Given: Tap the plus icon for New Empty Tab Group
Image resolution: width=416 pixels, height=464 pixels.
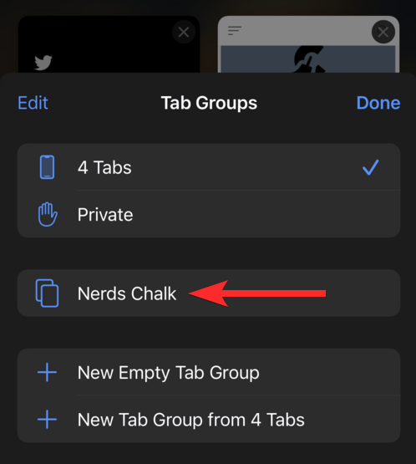Looking at the screenshot, I should (x=47, y=372).
